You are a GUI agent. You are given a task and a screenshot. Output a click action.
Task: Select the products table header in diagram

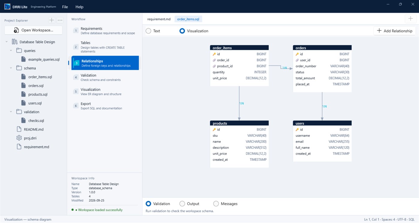coord(239,123)
